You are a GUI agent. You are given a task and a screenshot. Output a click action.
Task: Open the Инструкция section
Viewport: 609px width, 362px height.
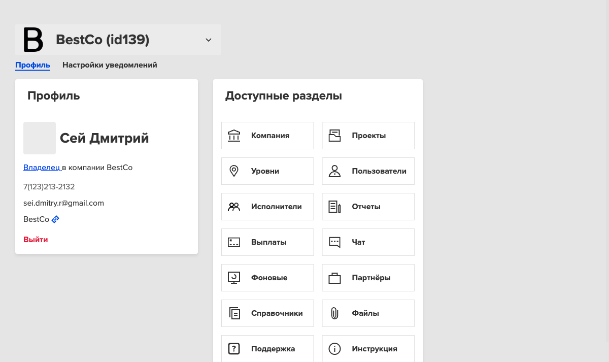coord(368,349)
